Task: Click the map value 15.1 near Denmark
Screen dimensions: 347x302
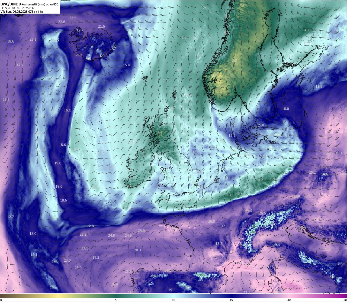Action: coord(232,135)
